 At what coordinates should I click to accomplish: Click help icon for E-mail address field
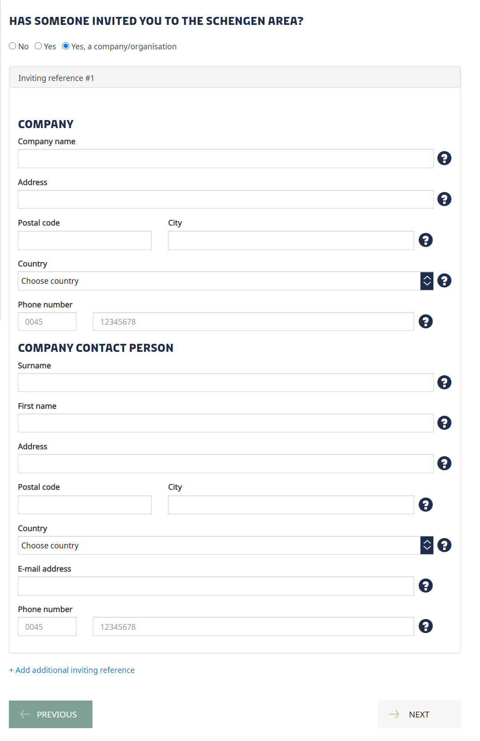(425, 586)
